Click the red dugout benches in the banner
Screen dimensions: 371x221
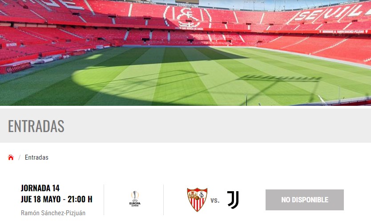tap(16, 68)
